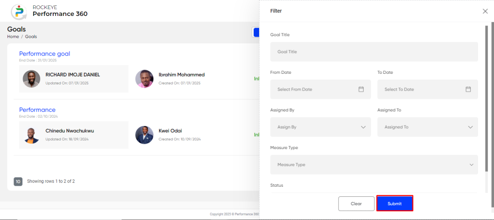Open the Performance goal entry link
The width and height of the screenshot is (494, 220).
tap(37, 110)
